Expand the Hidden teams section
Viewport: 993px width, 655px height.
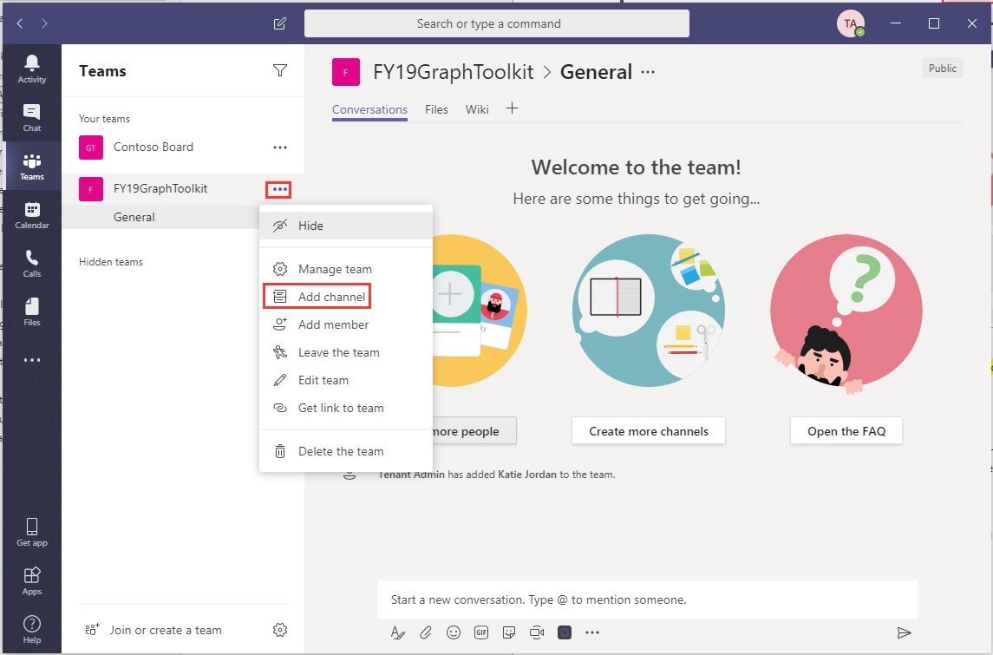pyautogui.click(x=111, y=262)
